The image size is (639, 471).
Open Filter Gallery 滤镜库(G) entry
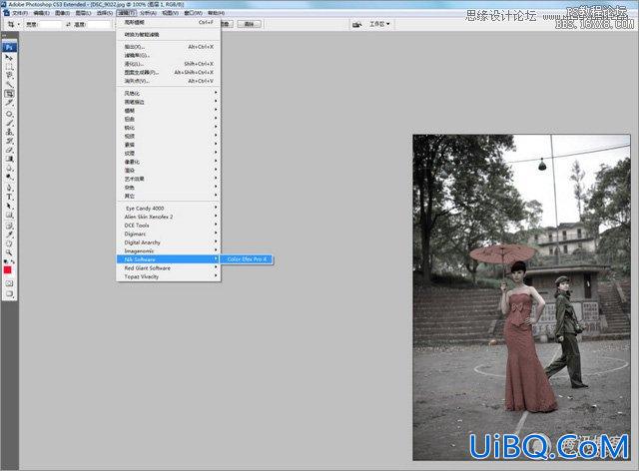pyautogui.click(x=169, y=56)
